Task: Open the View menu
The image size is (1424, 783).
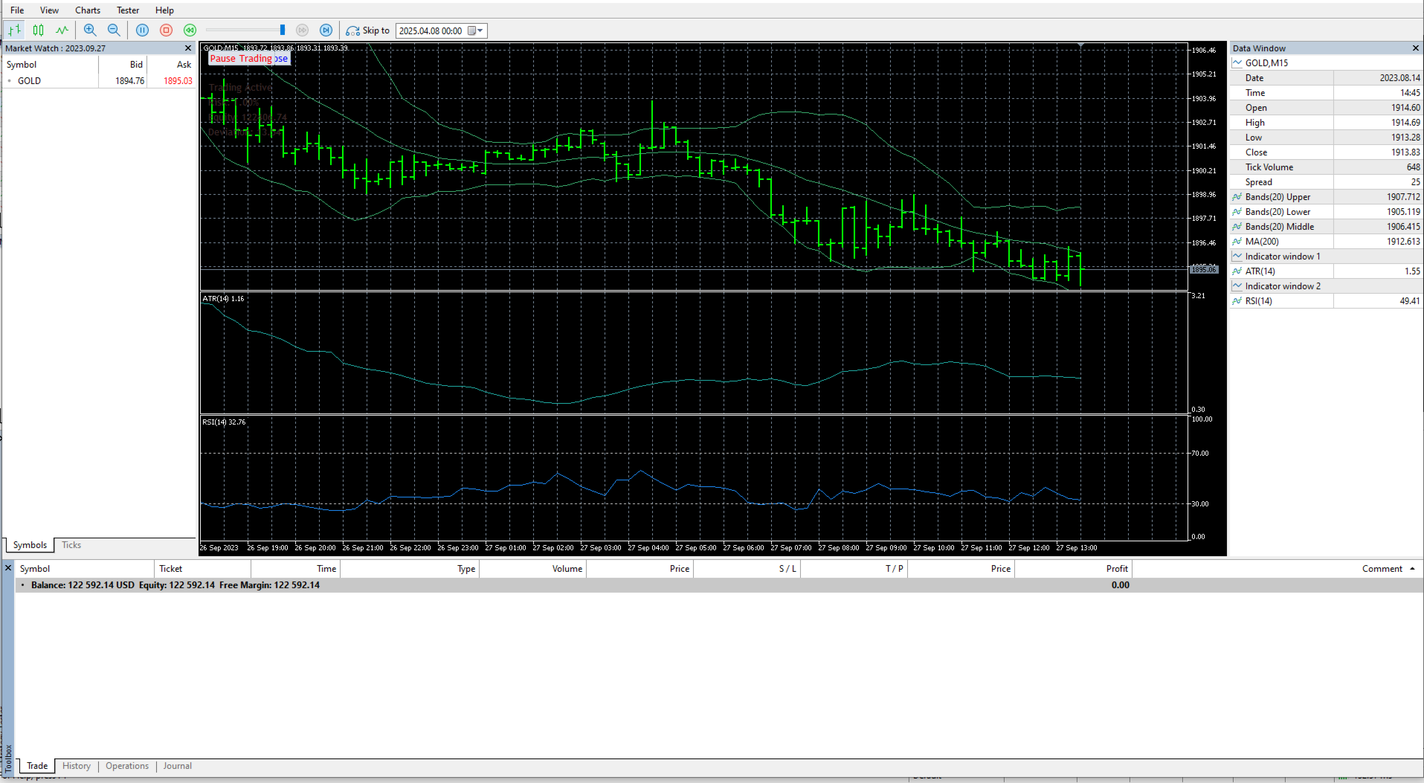Action: coord(49,10)
